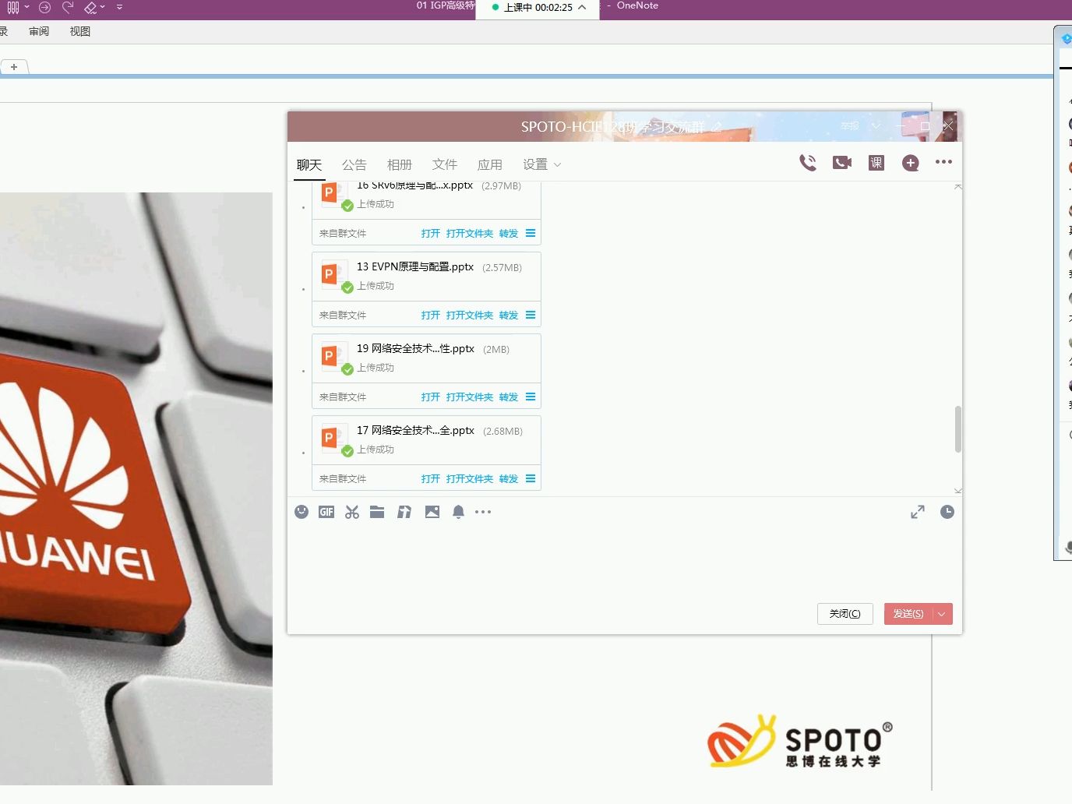Click the picture send-image icon

[432, 512]
